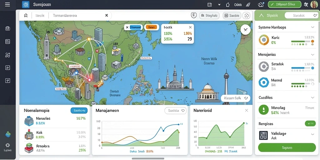Click the Valiciage grid icon
This screenshot has height=160, width=320.
(263, 135)
